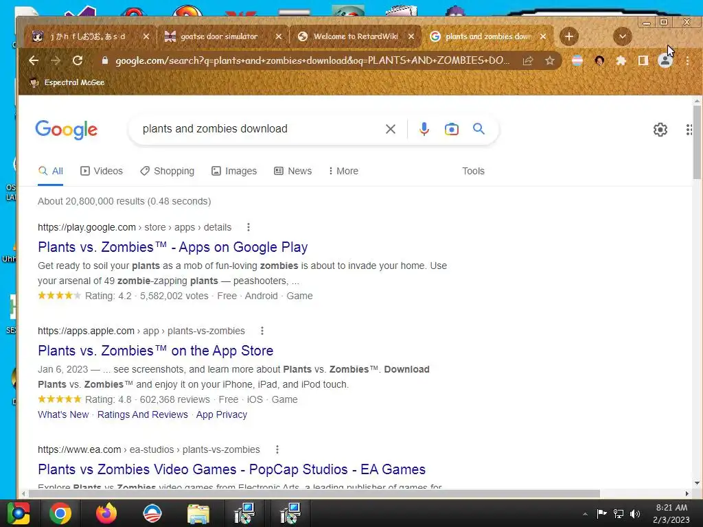The image size is (703, 527).
Task: Open Google quick settings gear
Action: pos(660,130)
